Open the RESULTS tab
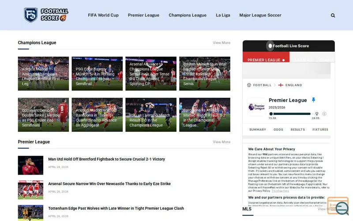 297,130
